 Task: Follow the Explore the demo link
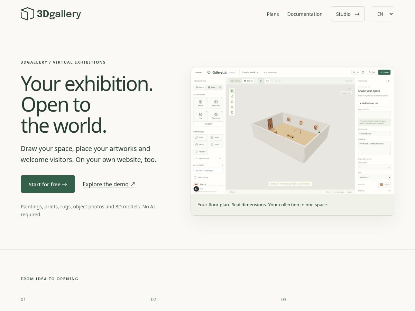pyautogui.click(x=109, y=184)
